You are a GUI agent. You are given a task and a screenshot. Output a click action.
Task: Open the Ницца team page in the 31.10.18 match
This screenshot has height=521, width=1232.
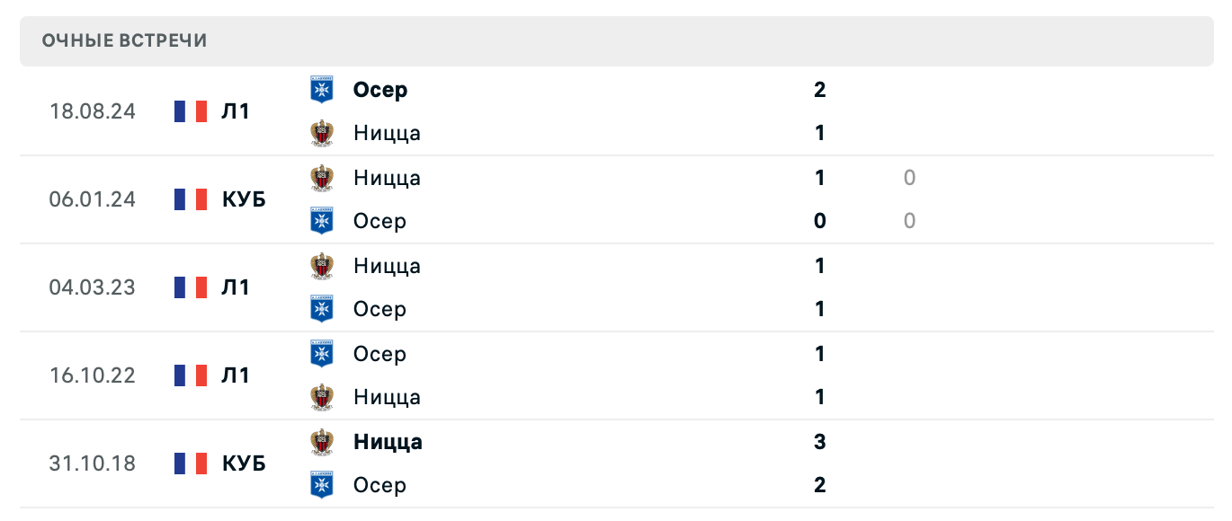pos(388,441)
